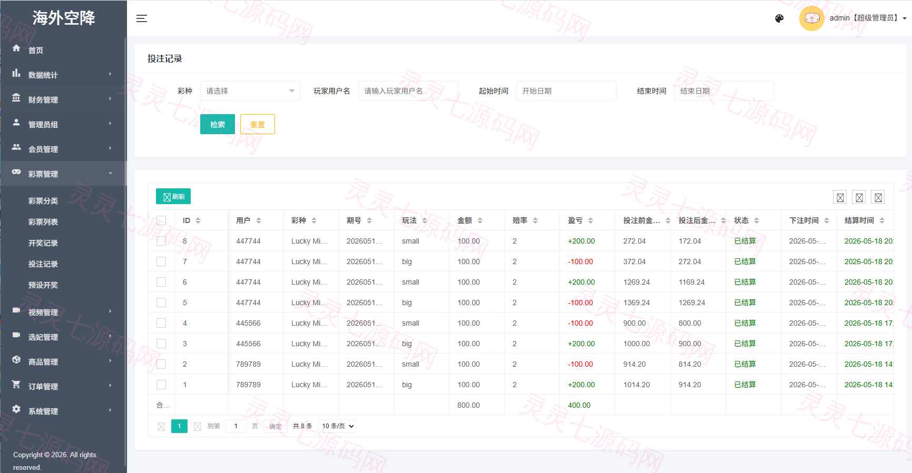
Task: Sort the table by ID column
Action: click(198, 220)
